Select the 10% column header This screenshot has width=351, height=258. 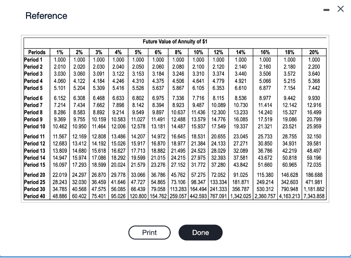pos(198,52)
